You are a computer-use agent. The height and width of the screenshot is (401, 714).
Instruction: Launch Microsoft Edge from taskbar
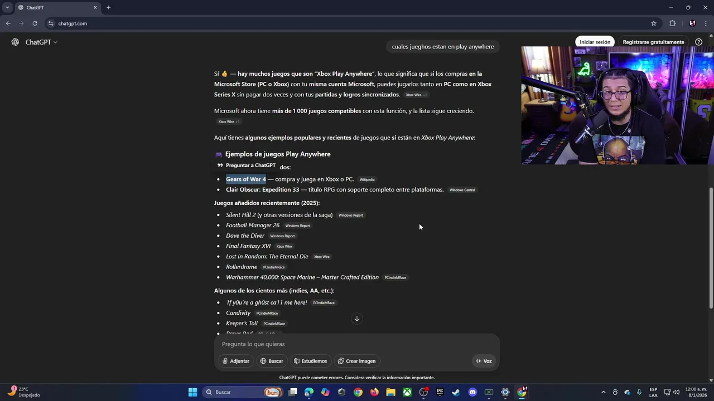(309, 392)
